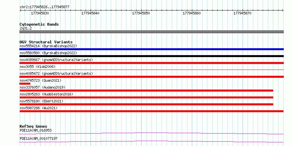The width and height of the screenshot is (293, 146).
Task: Click the gray 2q31.2 cytogenetic band
Action: pyautogui.click(x=151, y=32)
